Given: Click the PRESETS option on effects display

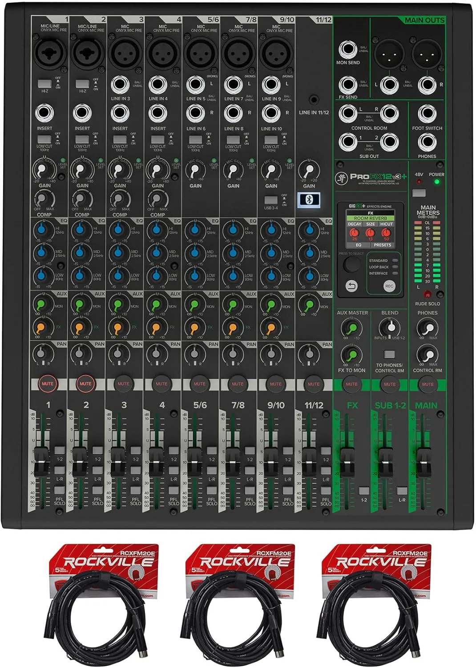Looking at the screenshot, I should pos(382,245).
